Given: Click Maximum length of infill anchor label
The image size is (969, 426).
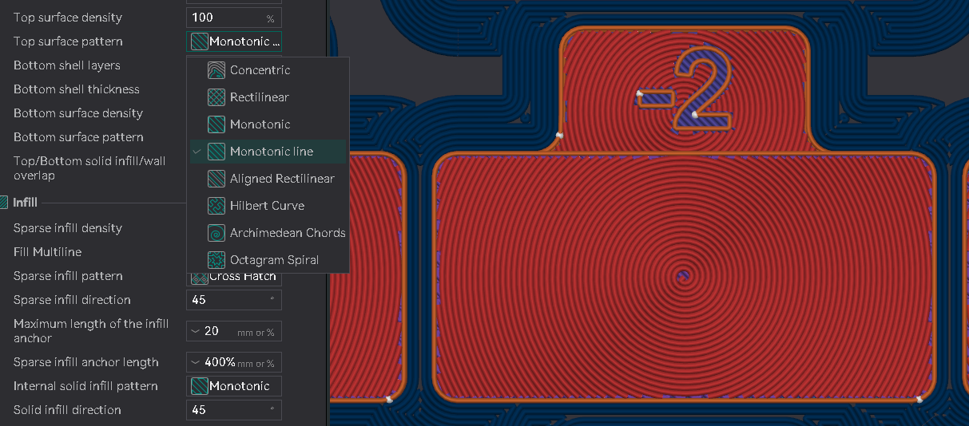Looking at the screenshot, I should (91, 331).
